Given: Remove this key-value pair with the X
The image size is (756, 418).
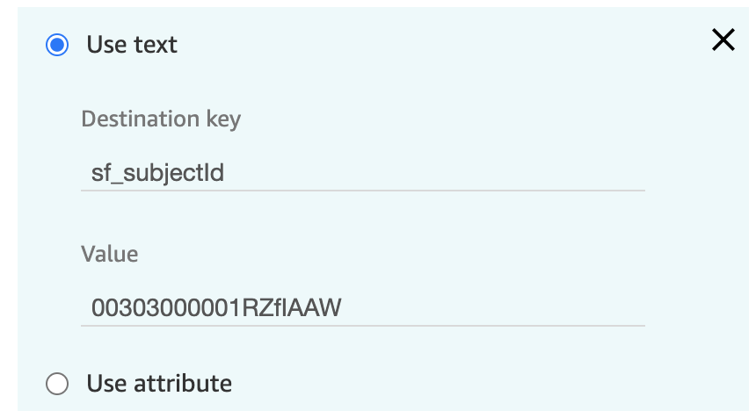Looking at the screenshot, I should click(723, 40).
